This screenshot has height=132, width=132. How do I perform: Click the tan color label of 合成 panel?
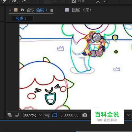pyautogui.click(x=16, y=10)
